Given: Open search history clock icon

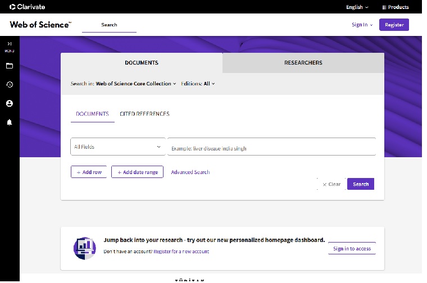Looking at the screenshot, I should pyautogui.click(x=9, y=85).
